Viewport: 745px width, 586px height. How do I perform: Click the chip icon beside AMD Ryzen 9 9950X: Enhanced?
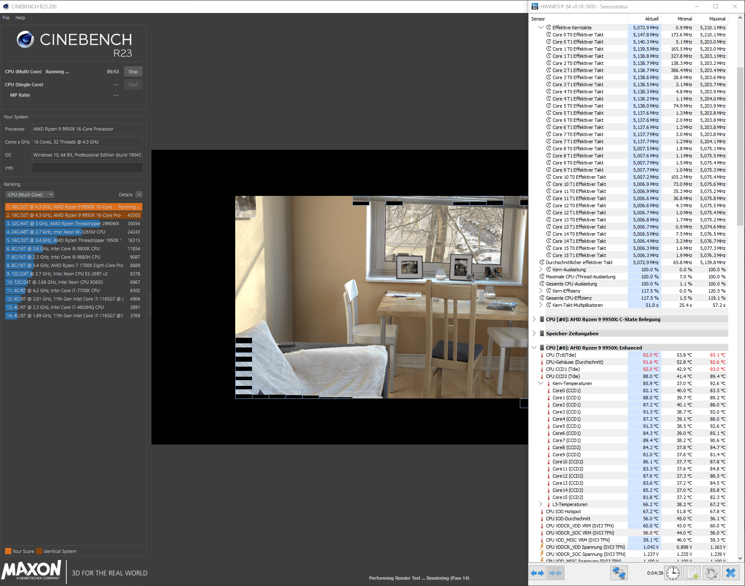click(x=542, y=348)
